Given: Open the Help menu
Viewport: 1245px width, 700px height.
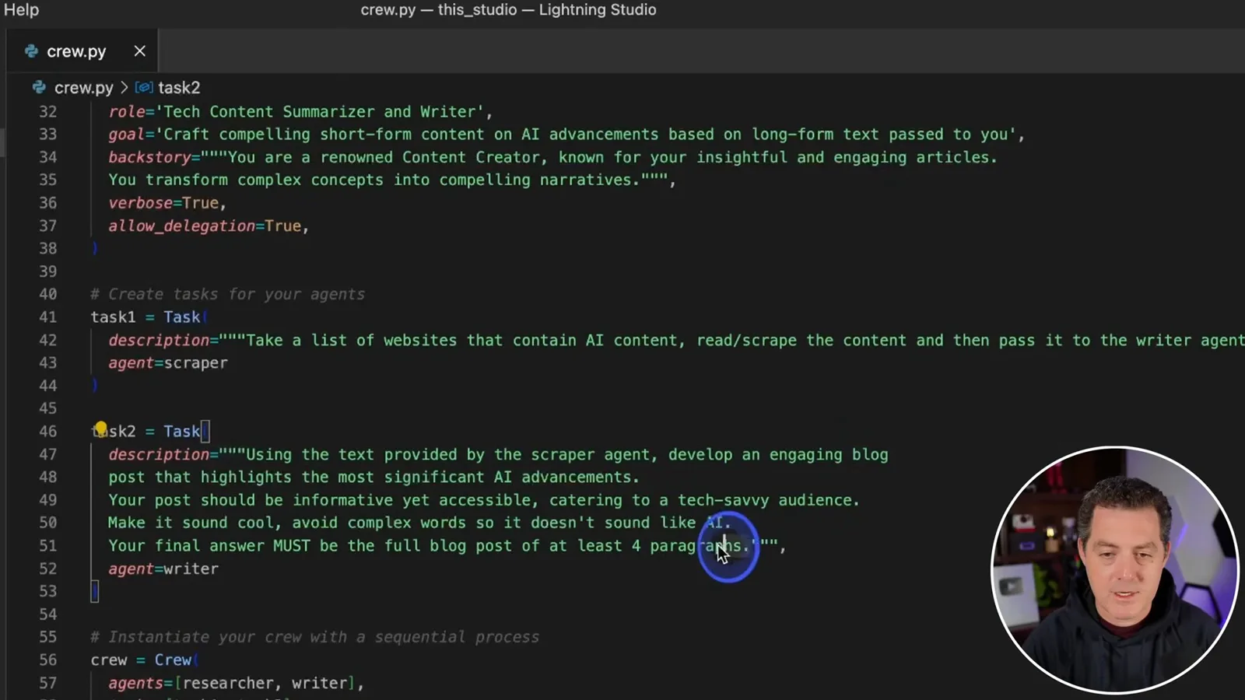Looking at the screenshot, I should coord(21,10).
